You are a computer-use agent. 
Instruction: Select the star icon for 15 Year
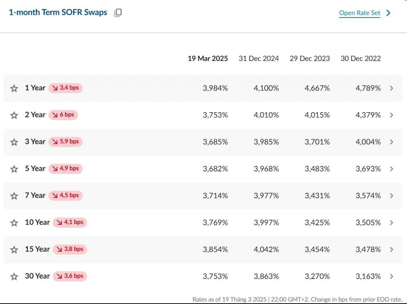(x=14, y=249)
